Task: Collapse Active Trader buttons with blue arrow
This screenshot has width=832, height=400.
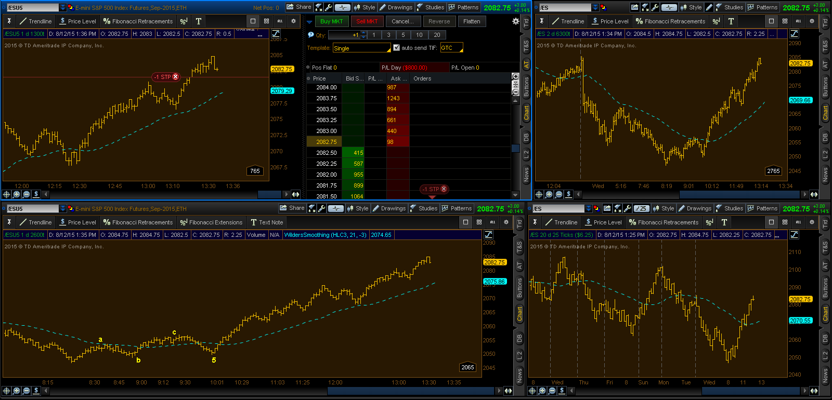Action: click(x=310, y=22)
